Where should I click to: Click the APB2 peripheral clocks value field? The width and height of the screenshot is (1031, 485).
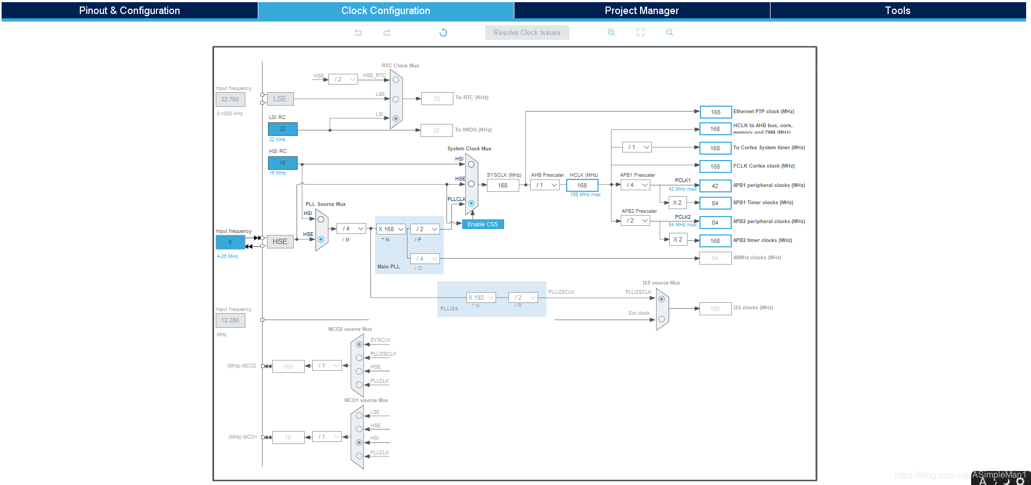[716, 222]
